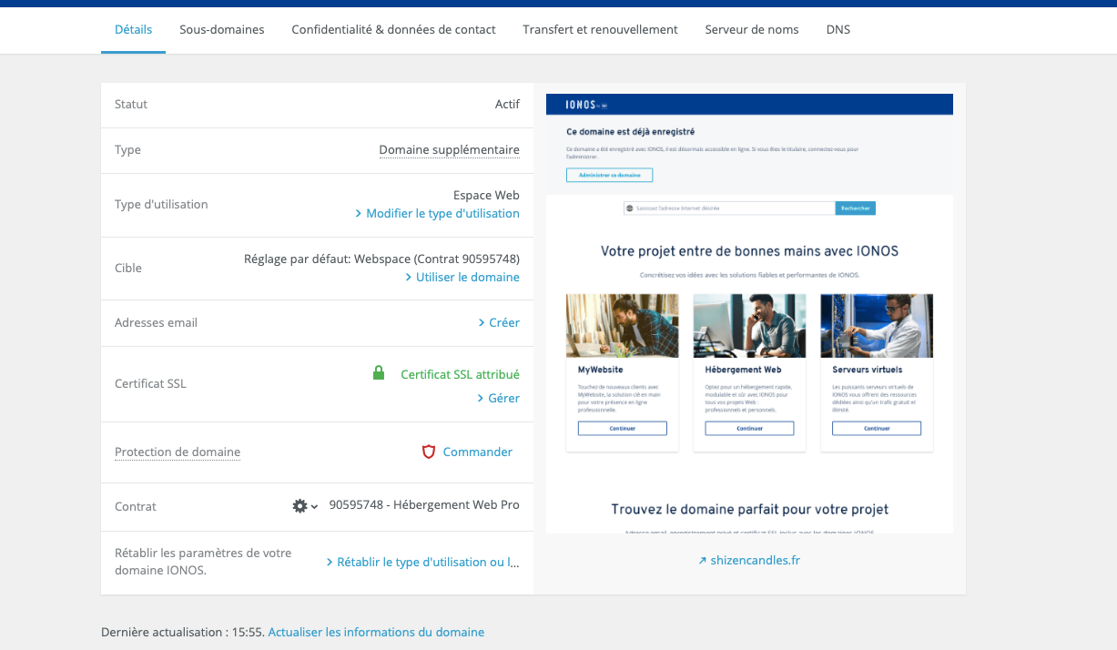Click the Domaine supplémentaire type value
Screen dimensions: 1117x650
[x=449, y=150]
